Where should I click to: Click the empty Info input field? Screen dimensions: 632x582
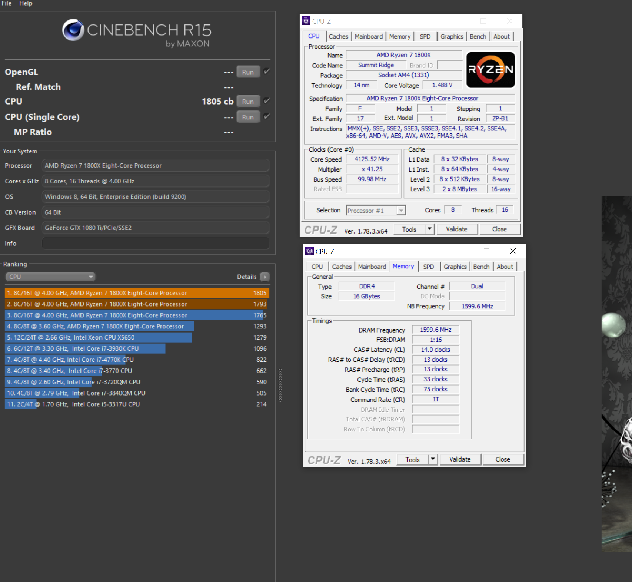[x=156, y=244]
